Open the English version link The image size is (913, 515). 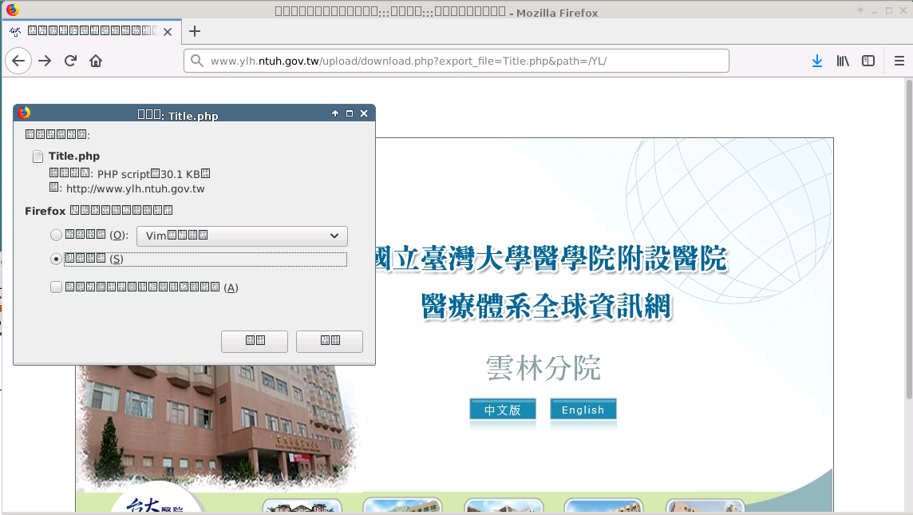click(x=583, y=410)
